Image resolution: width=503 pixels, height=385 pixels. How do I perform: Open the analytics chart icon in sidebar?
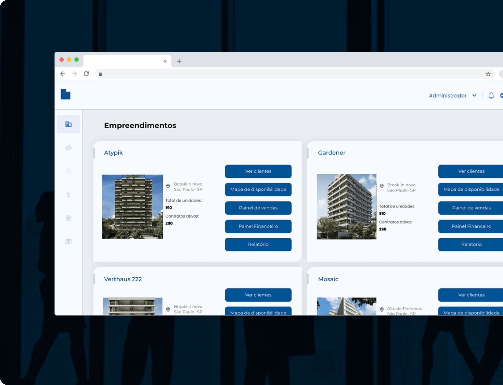tap(68, 148)
